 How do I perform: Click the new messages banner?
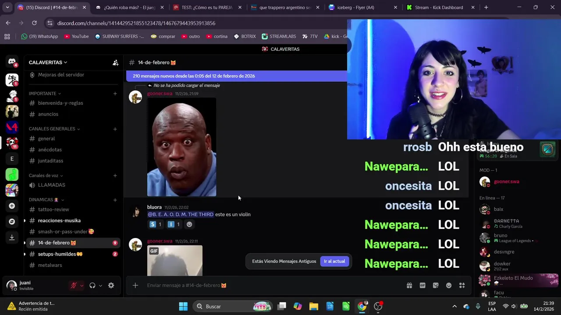[x=237, y=76]
